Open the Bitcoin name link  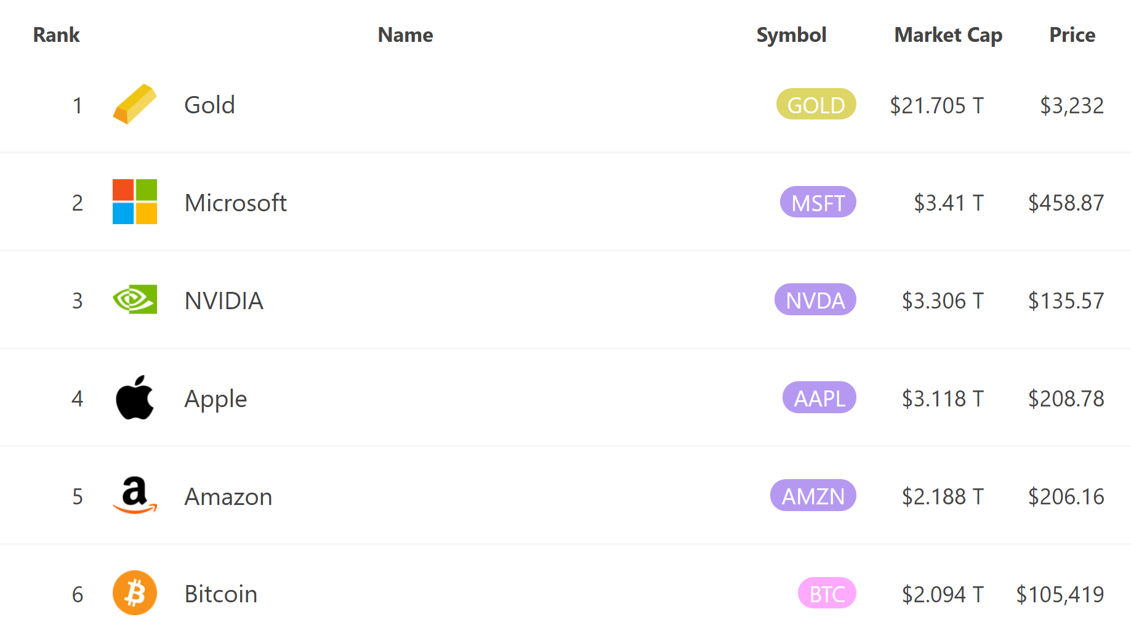tap(221, 594)
